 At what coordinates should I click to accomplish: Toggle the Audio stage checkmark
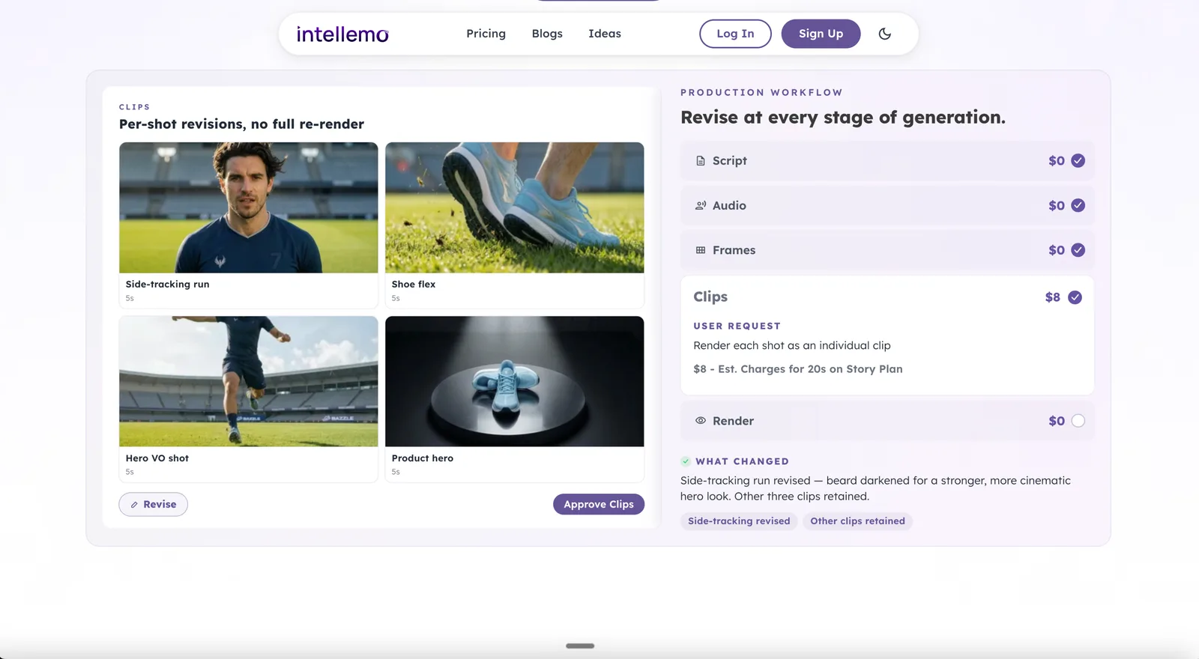(1078, 205)
